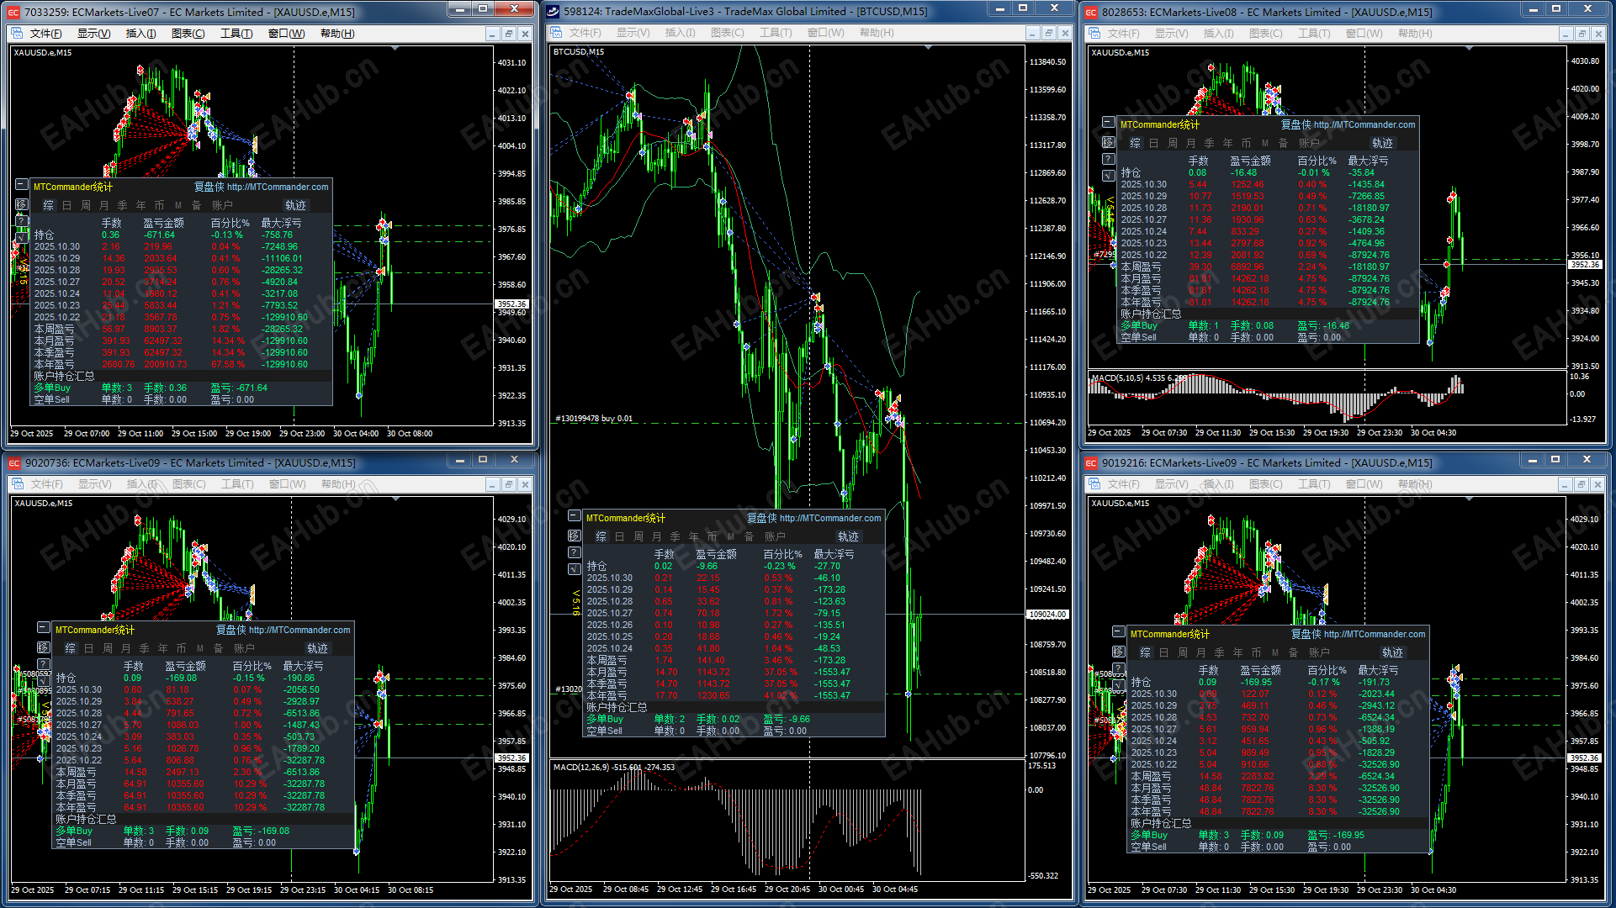The height and width of the screenshot is (908, 1616).
Task: Toggle the √ checkbox in the BTCUSD panel
Action: click(x=575, y=569)
